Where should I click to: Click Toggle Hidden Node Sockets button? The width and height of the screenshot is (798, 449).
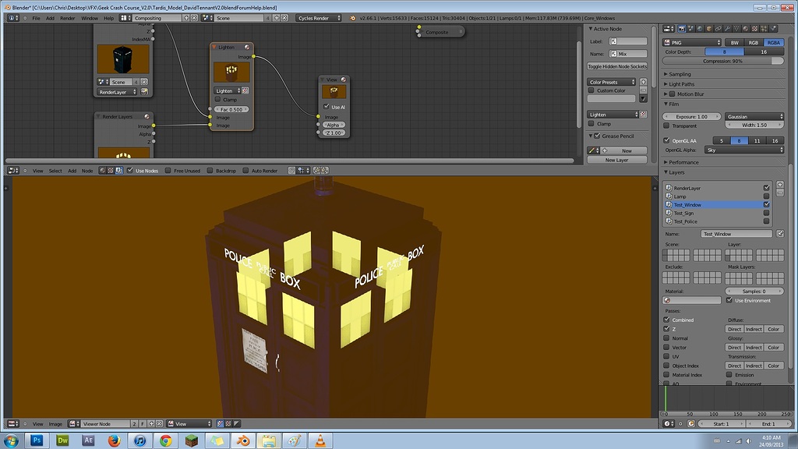[x=617, y=66]
